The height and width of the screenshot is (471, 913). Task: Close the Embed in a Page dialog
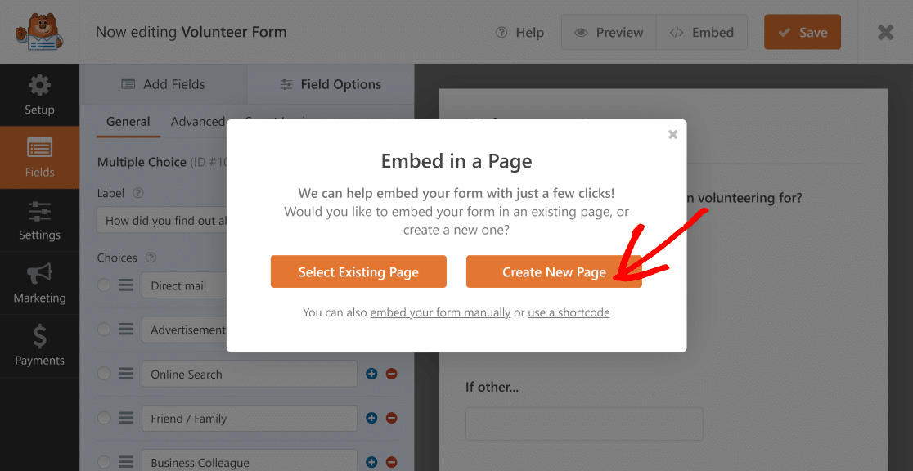point(672,135)
